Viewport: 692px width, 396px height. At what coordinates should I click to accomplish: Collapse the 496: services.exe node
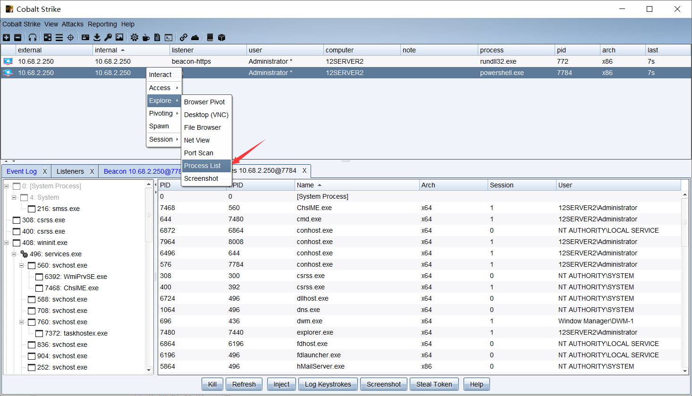tap(14, 254)
